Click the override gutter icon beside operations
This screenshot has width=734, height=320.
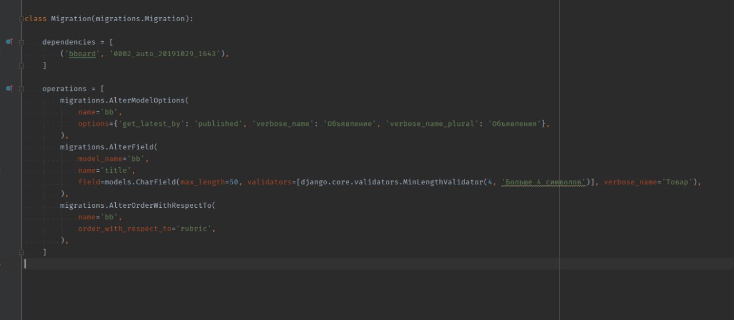(x=9, y=89)
